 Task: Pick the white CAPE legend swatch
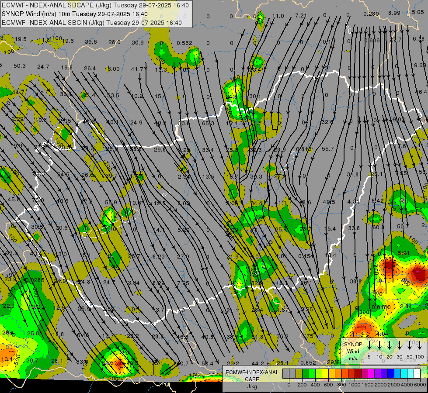417,374
